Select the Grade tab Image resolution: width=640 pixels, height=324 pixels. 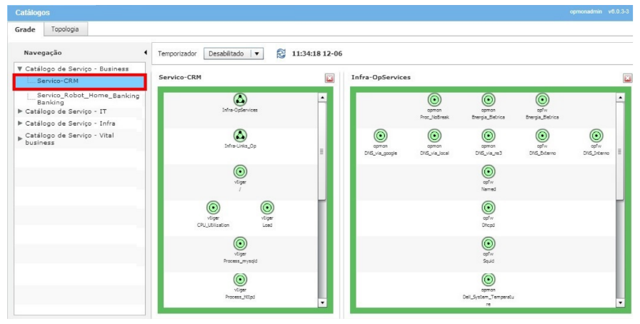27,29
